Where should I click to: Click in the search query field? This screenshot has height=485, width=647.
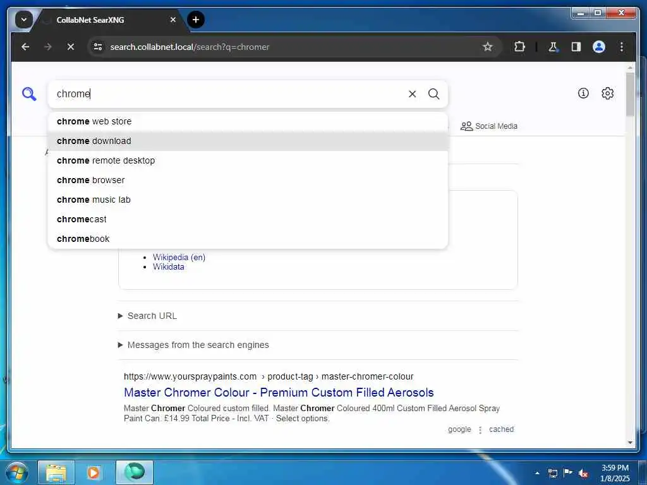click(229, 94)
